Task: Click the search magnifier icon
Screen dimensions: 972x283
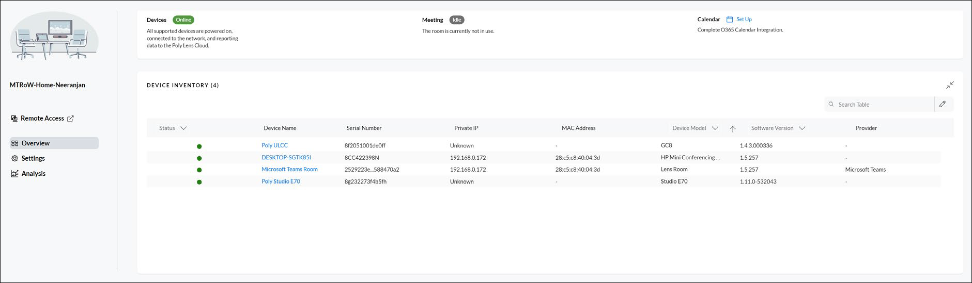Action: coord(831,104)
